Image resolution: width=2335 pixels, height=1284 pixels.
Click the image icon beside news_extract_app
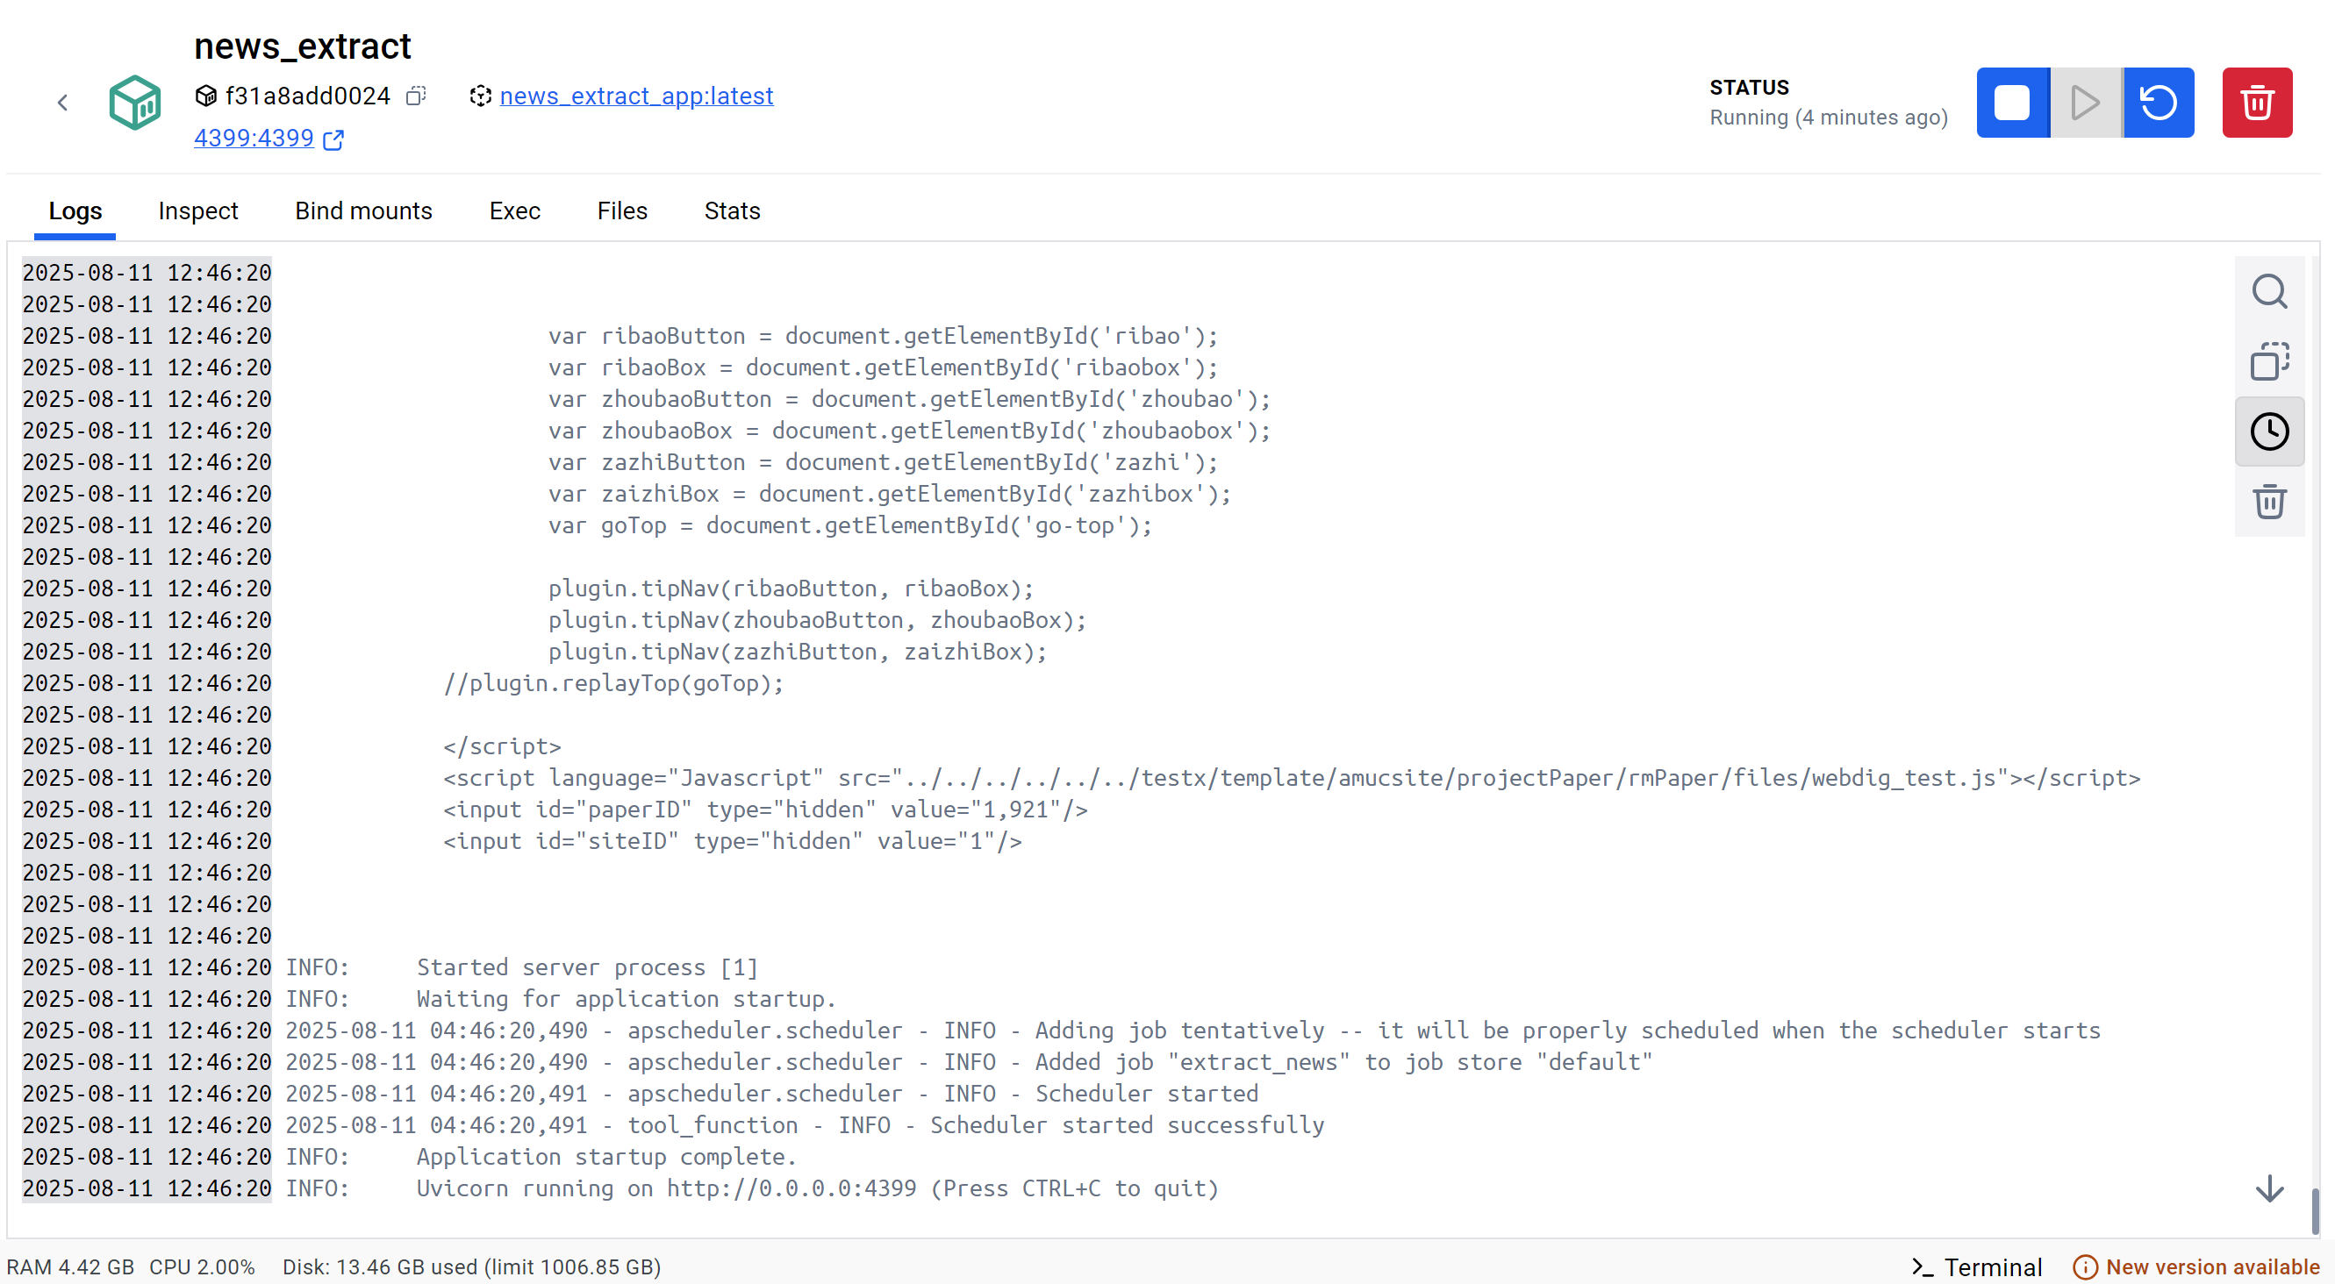(x=480, y=96)
